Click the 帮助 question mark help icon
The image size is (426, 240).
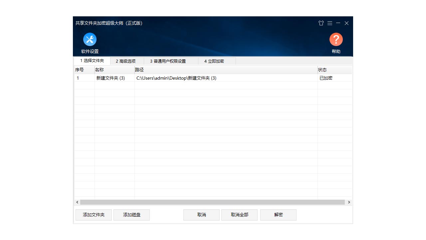click(336, 39)
